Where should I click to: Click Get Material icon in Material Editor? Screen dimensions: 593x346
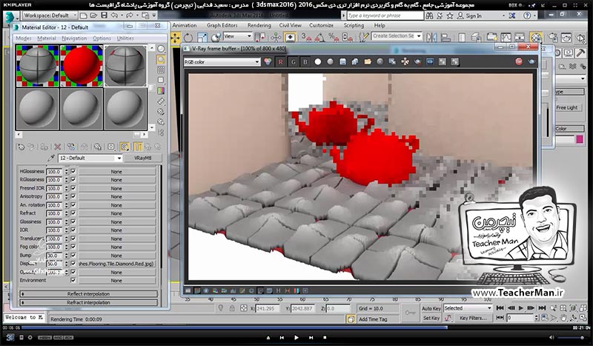[x=21, y=147]
